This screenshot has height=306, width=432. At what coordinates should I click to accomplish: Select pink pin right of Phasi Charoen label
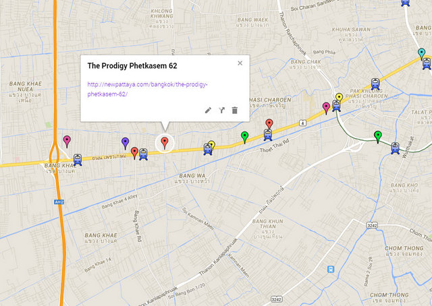[x=326, y=108]
